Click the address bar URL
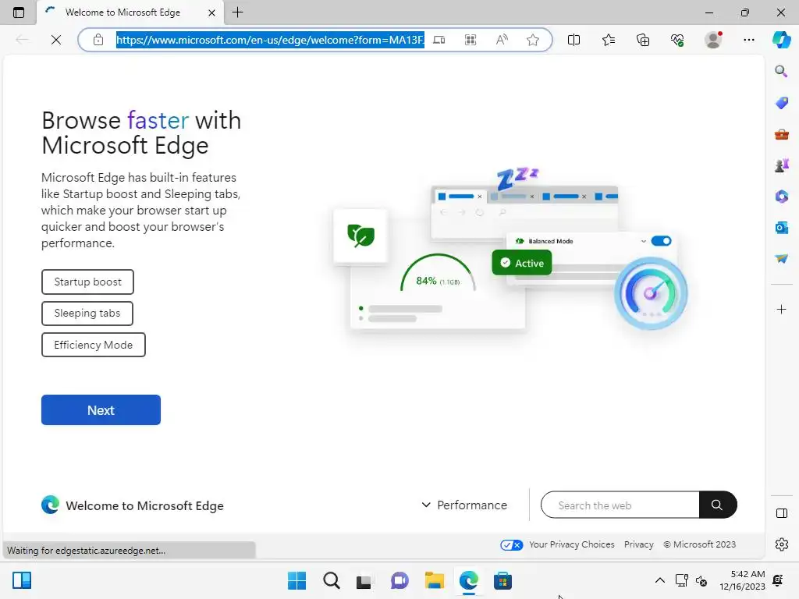 coord(270,40)
